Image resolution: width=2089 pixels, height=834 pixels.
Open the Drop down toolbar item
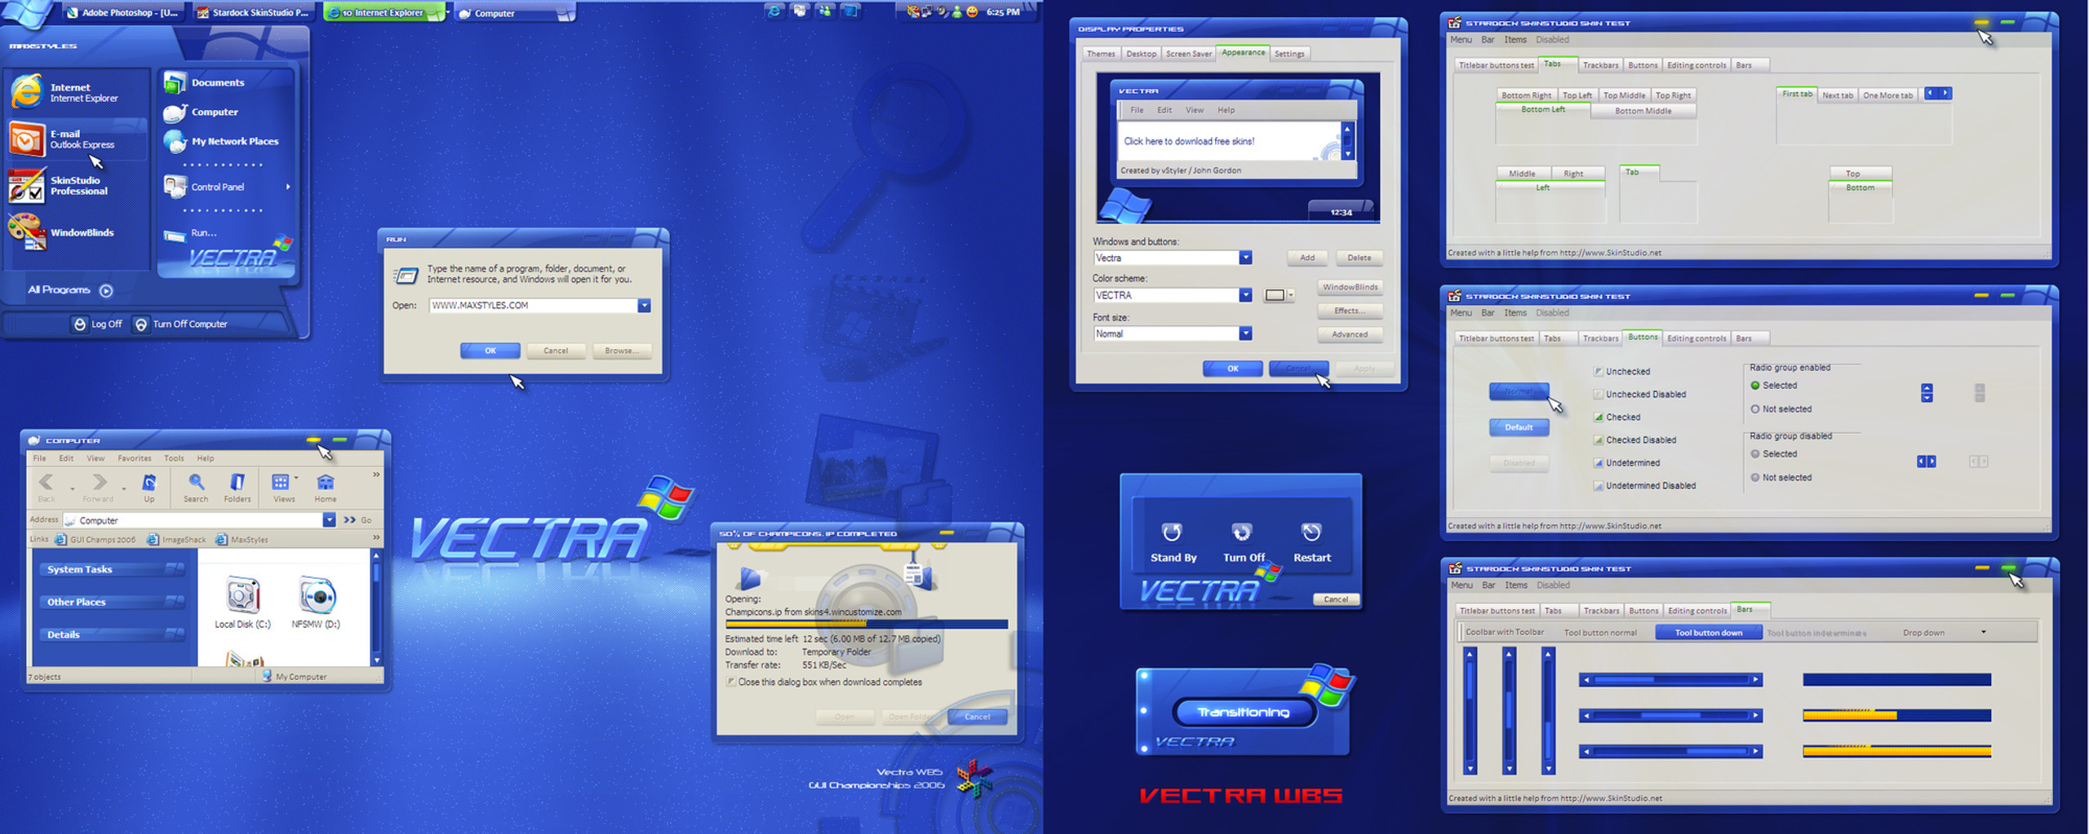point(1944,633)
